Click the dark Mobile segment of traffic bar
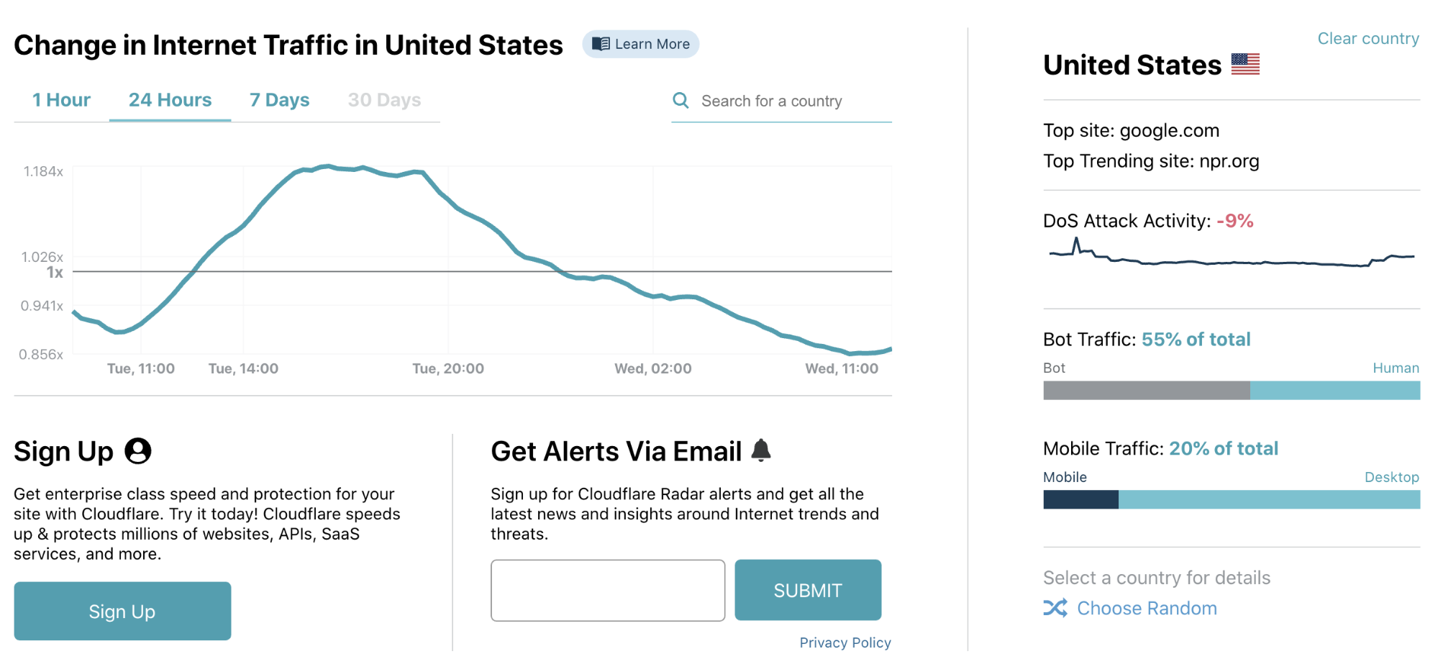This screenshot has height=672, width=1438. tap(1081, 499)
